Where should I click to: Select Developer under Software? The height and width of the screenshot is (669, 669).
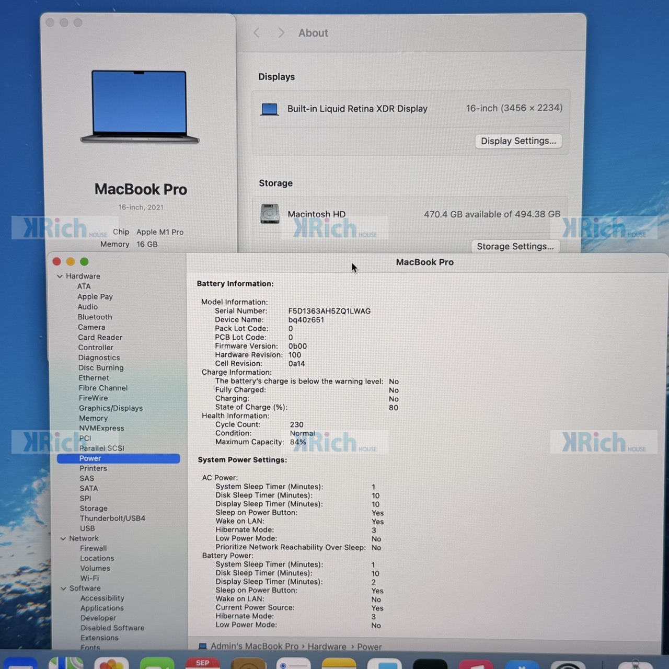[98, 618]
